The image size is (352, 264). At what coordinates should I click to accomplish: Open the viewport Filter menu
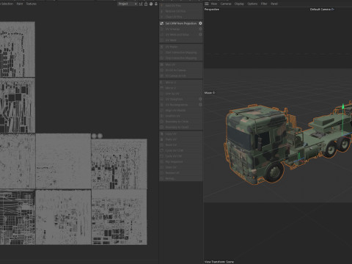tap(264, 4)
